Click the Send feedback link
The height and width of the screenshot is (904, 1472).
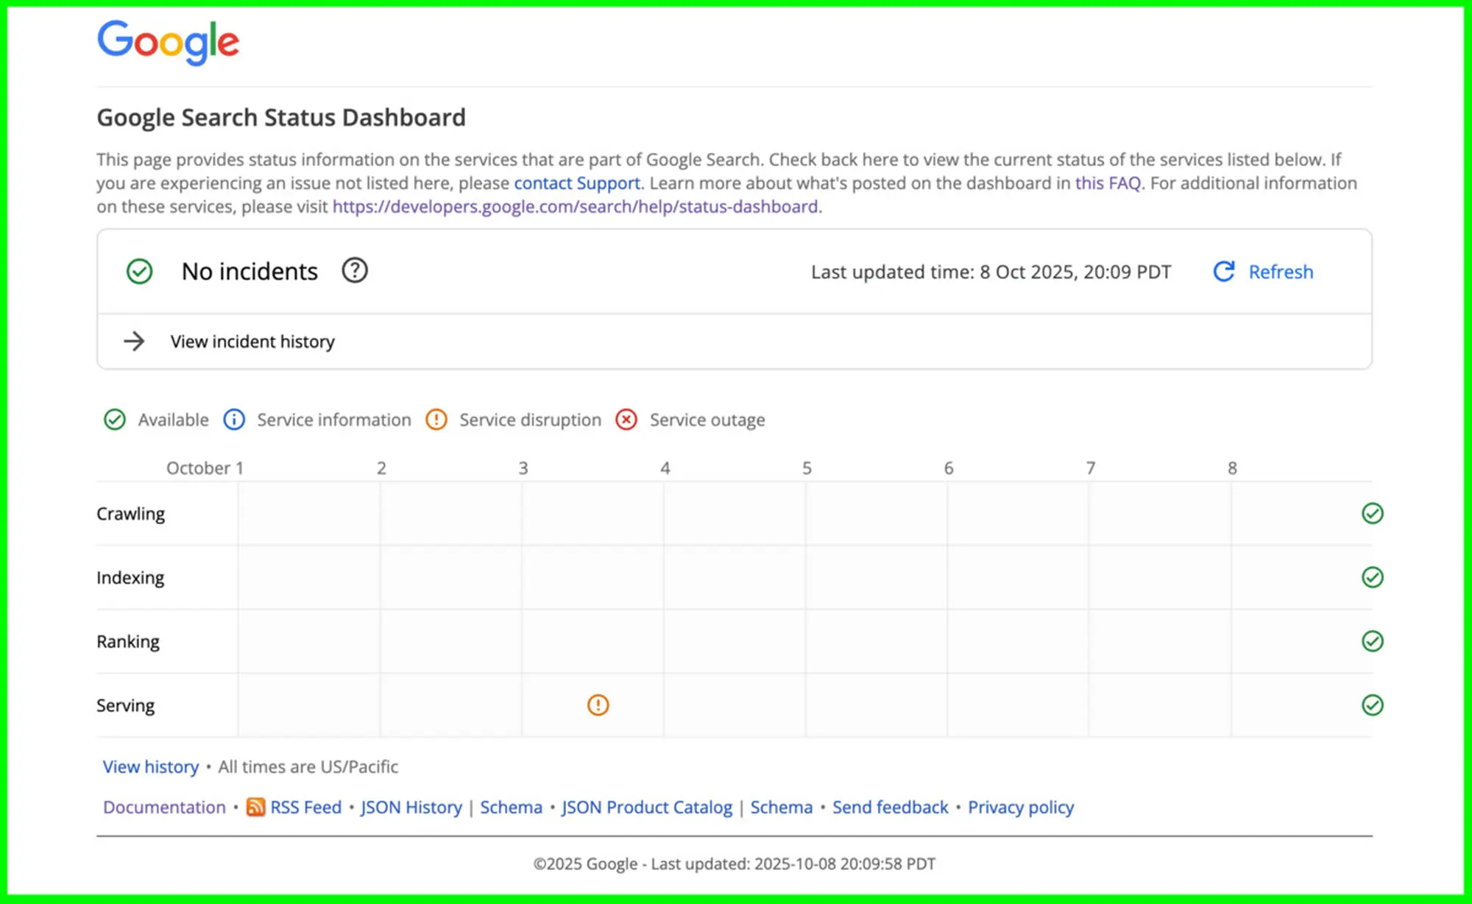pyautogui.click(x=890, y=808)
